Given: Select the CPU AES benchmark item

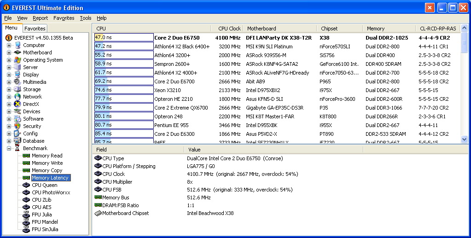Looking at the screenshot, I should pos(41,207).
